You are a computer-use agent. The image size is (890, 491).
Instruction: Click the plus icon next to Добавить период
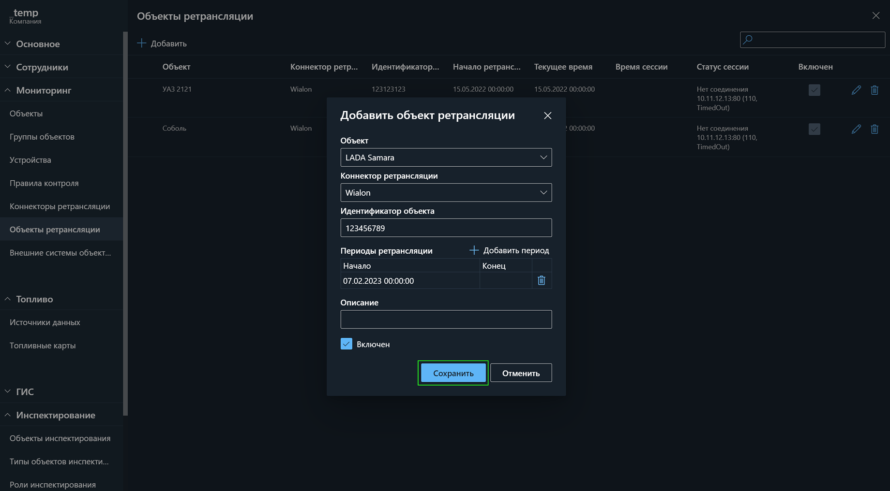474,250
